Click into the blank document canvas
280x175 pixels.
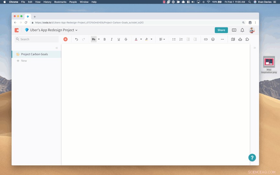coord(156,104)
